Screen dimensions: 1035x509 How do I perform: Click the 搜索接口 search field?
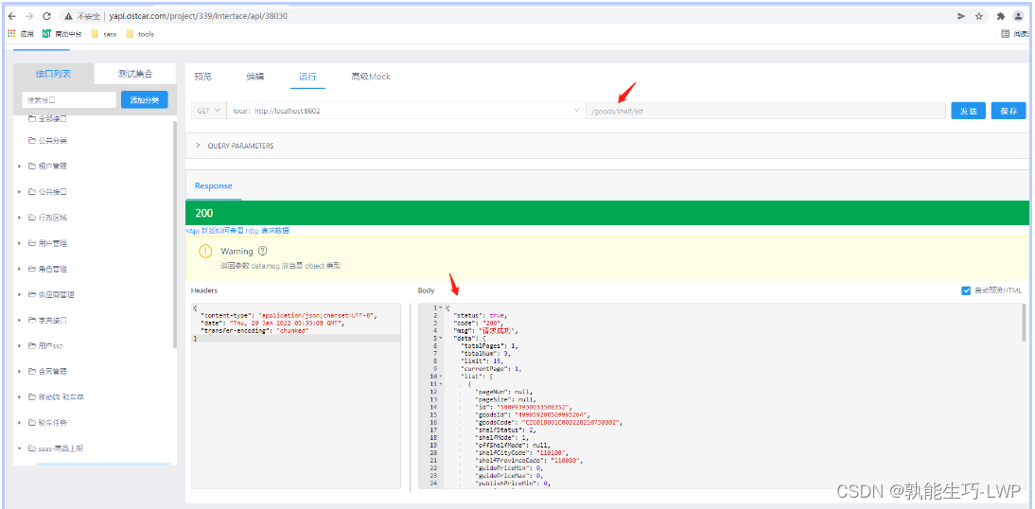click(x=69, y=100)
